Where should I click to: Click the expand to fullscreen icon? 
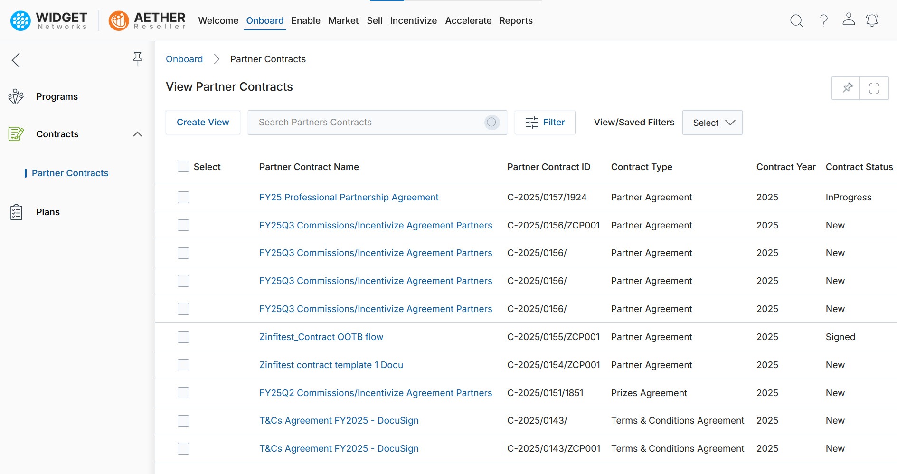point(874,88)
